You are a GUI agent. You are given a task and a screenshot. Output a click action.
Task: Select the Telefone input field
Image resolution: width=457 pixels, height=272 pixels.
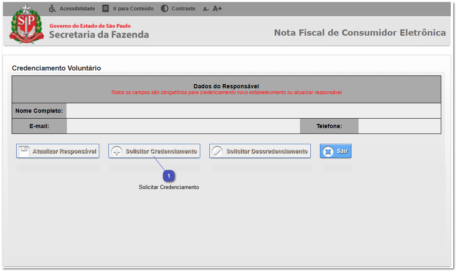399,126
